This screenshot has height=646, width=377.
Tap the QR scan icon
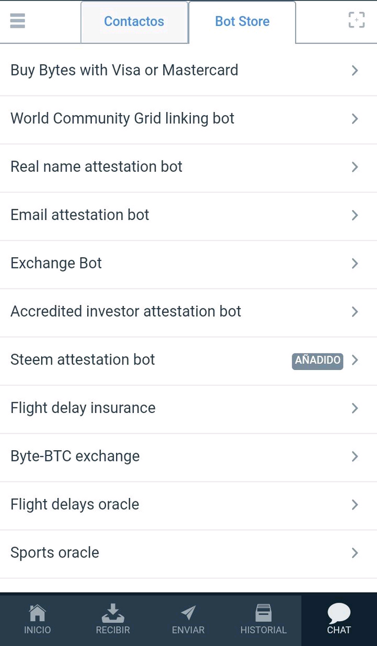[x=356, y=20]
